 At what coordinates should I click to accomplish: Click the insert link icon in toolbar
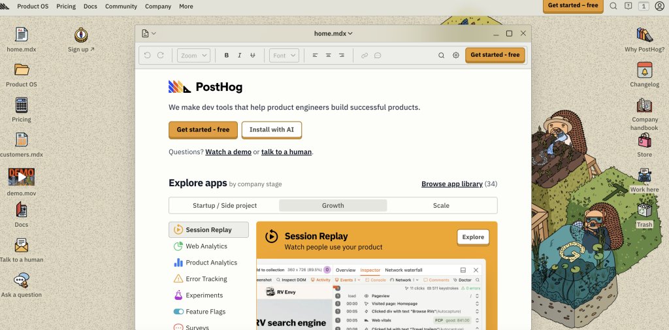pyautogui.click(x=365, y=55)
